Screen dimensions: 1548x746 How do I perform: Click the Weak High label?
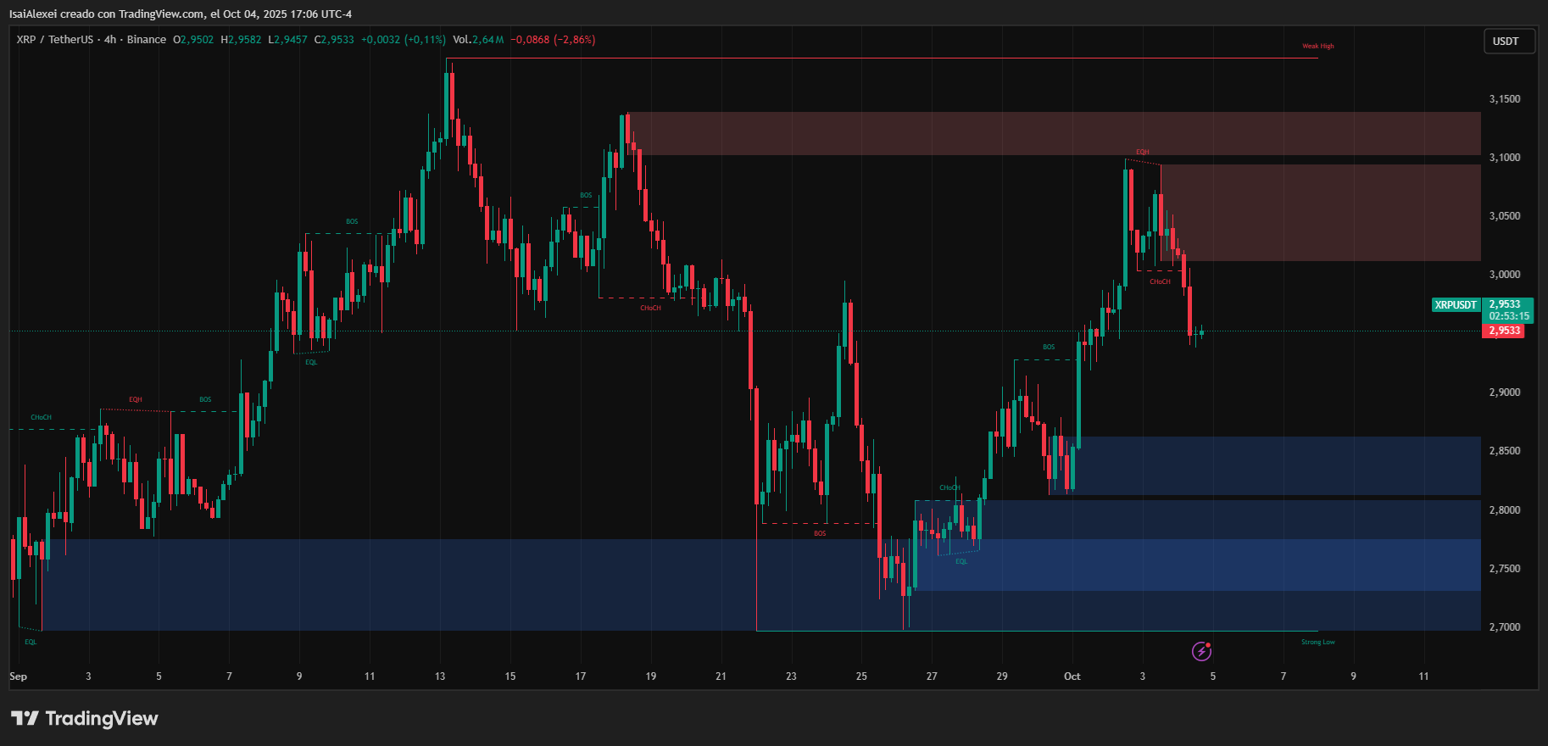(1317, 47)
